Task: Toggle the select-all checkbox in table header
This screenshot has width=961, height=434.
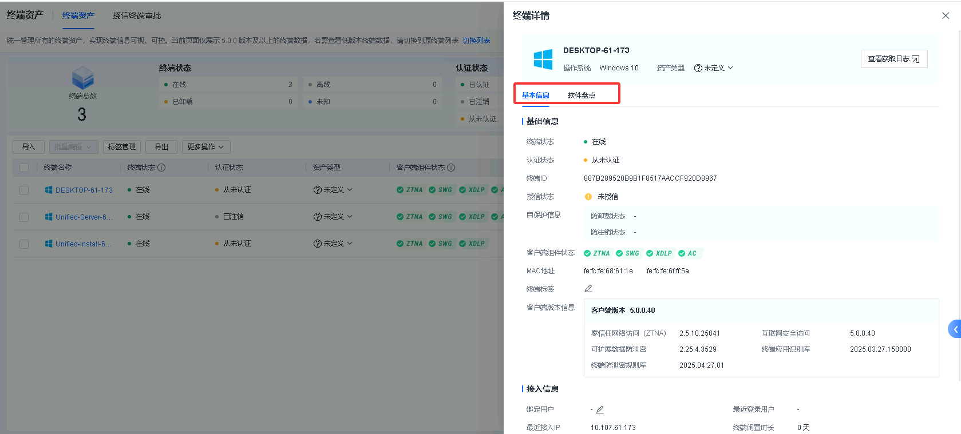Action: [x=24, y=168]
